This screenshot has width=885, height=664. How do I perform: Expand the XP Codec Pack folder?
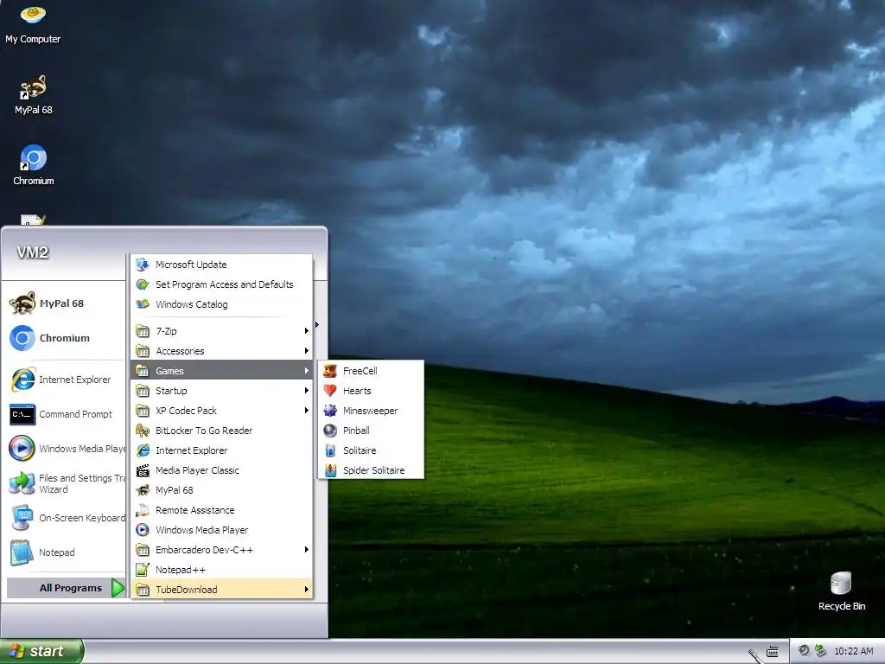point(221,411)
